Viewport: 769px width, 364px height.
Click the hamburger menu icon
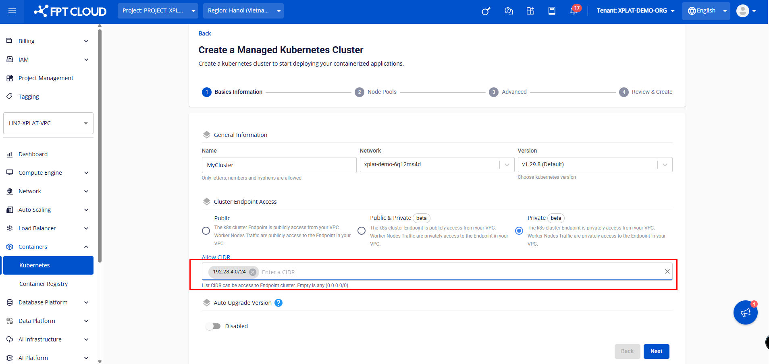point(12,11)
